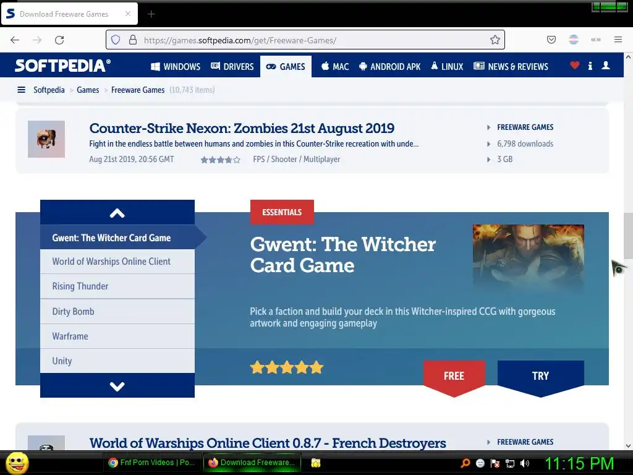Click Gwent five-star rating
633x475 pixels.
click(287, 367)
